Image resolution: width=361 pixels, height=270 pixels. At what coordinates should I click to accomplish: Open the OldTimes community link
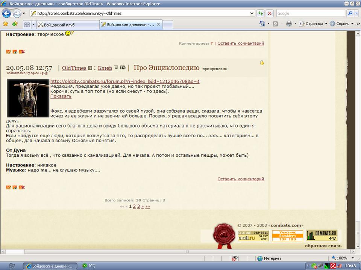pos(74,68)
